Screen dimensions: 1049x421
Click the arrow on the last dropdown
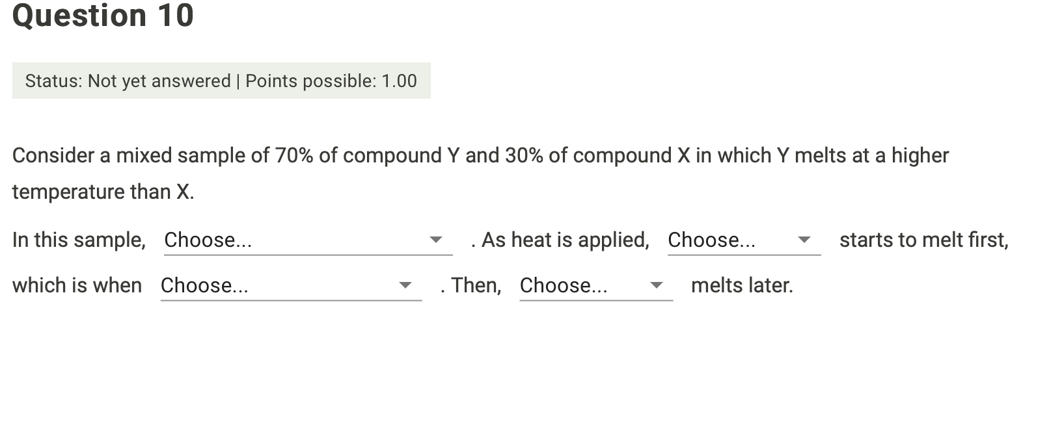[657, 286]
